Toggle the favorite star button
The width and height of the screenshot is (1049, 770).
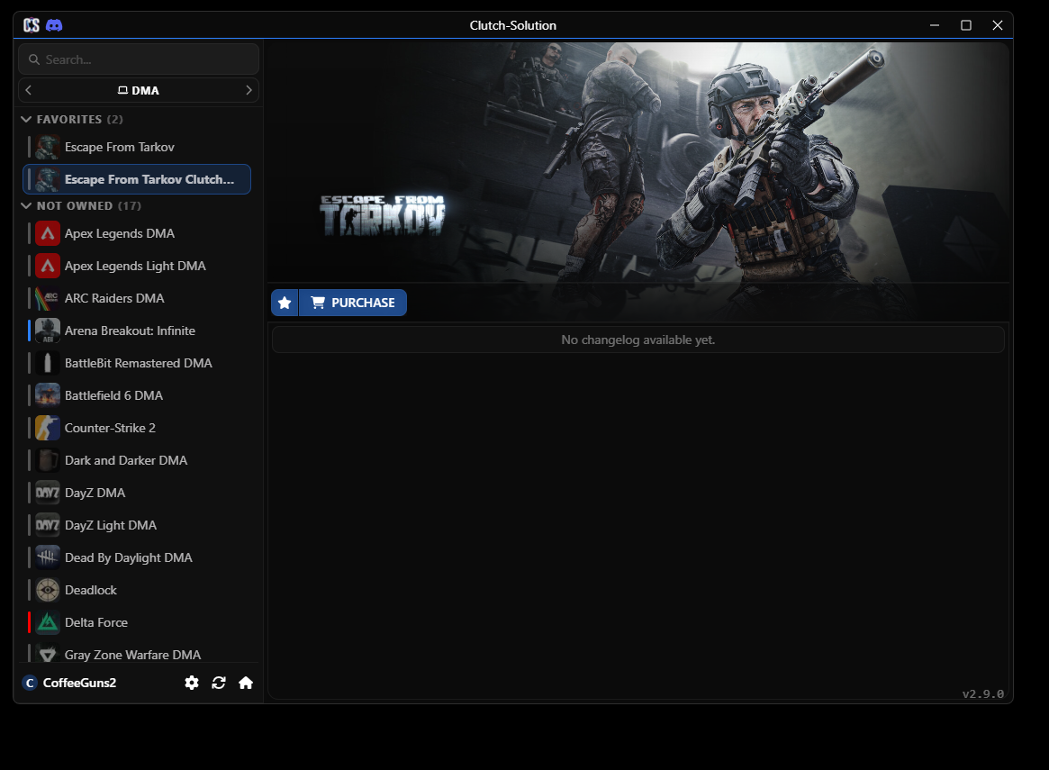pyautogui.click(x=285, y=303)
